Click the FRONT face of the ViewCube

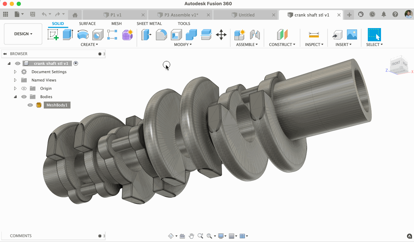pyautogui.click(x=396, y=64)
